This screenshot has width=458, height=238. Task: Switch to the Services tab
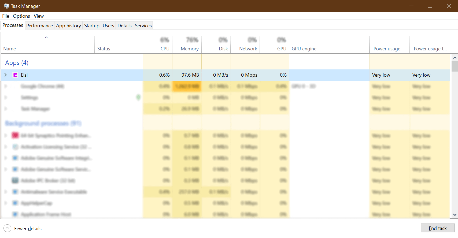point(143,26)
